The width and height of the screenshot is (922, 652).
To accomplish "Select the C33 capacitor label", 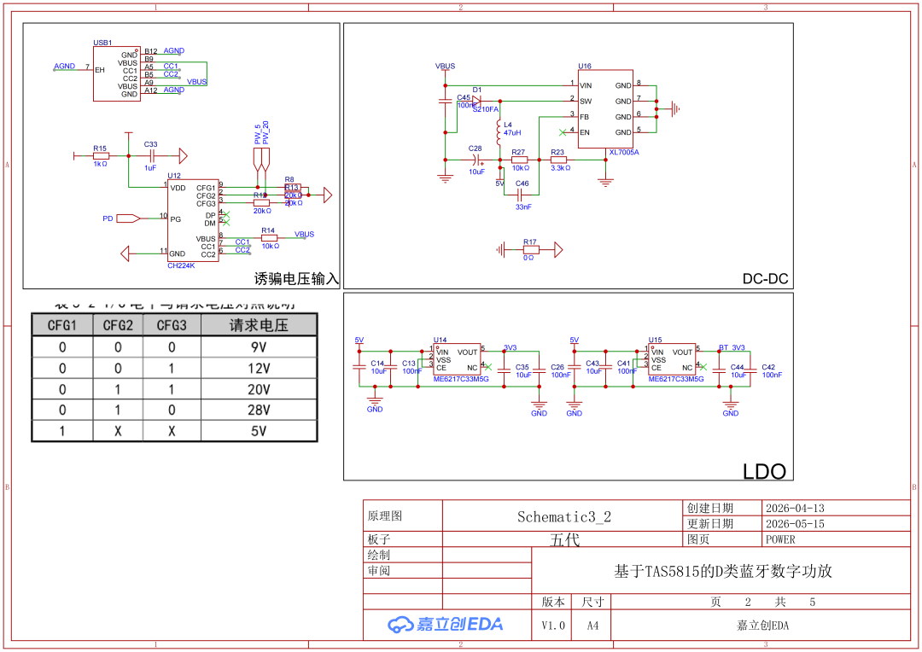I will click(150, 144).
